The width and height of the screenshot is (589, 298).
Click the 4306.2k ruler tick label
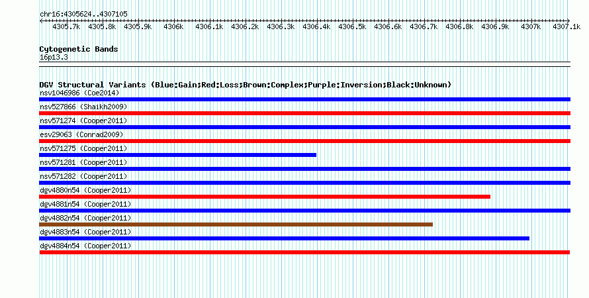click(x=245, y=26)
